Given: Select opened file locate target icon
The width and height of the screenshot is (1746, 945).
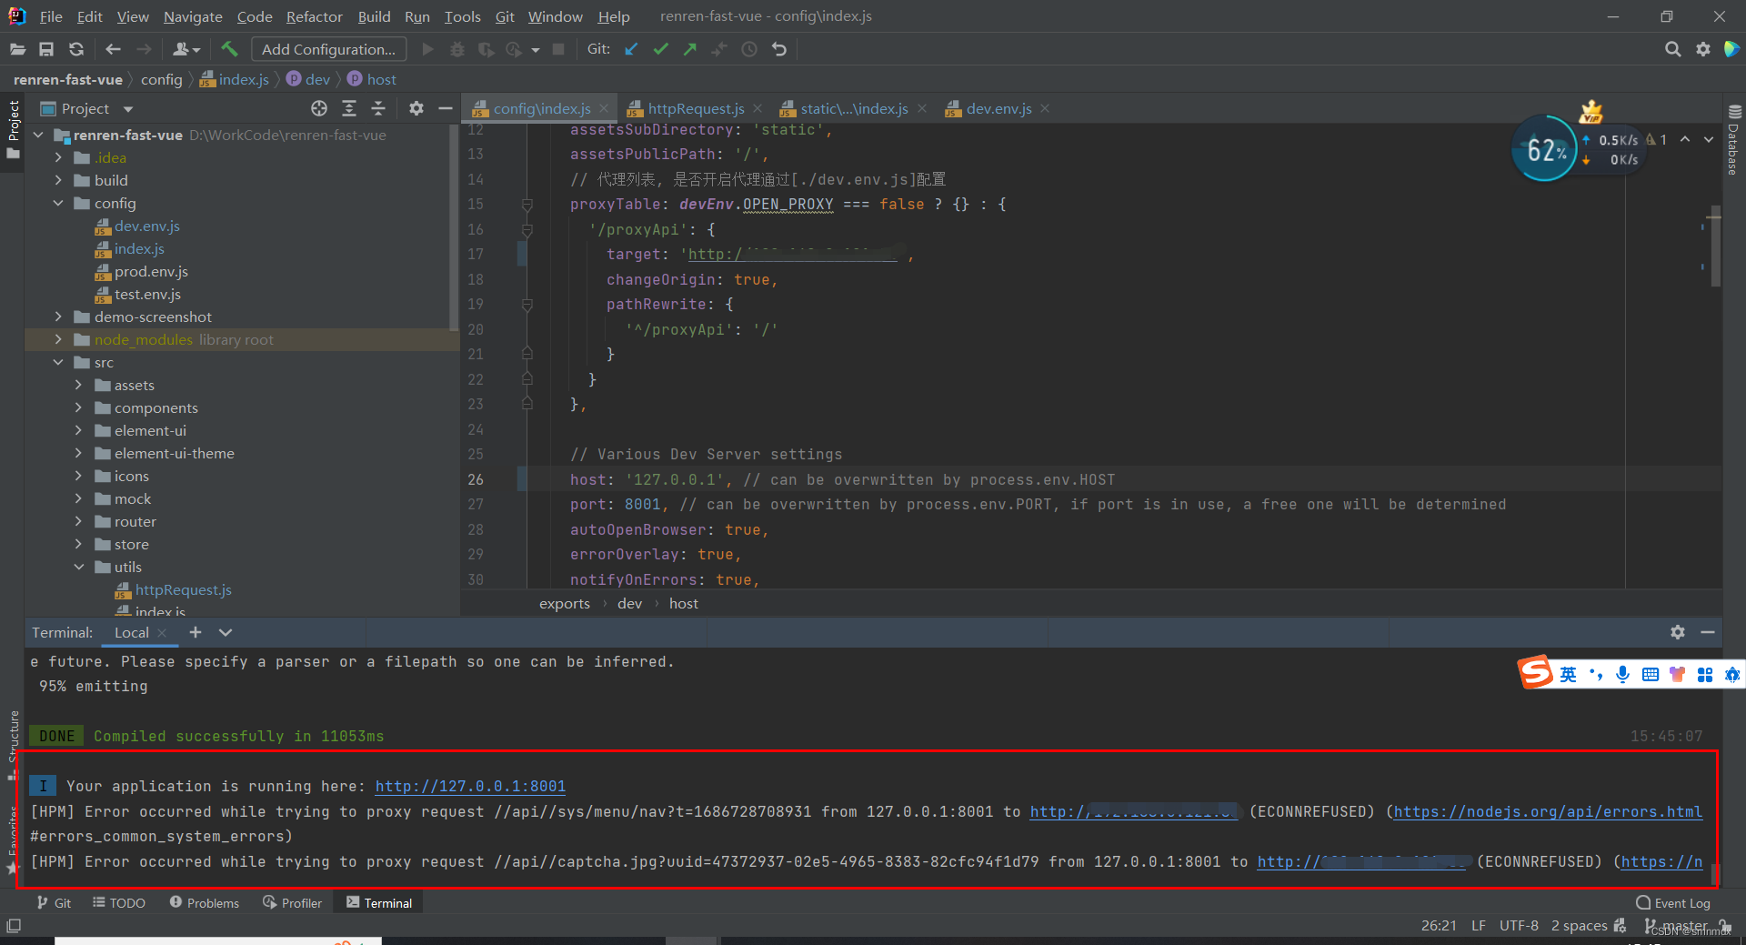Looking at the screenshot, I should pos(319,108).
